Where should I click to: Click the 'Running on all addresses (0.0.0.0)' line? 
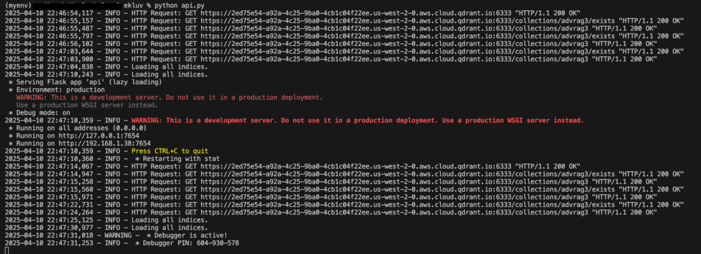(77, 128)
